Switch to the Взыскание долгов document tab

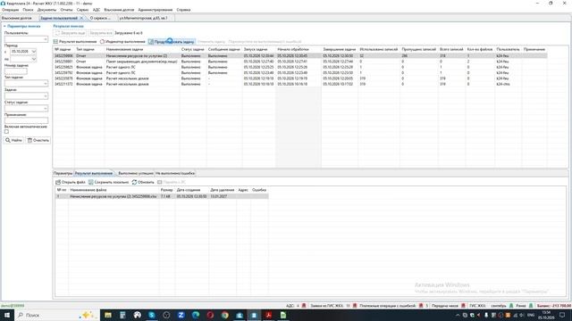(x=17, y=18)
